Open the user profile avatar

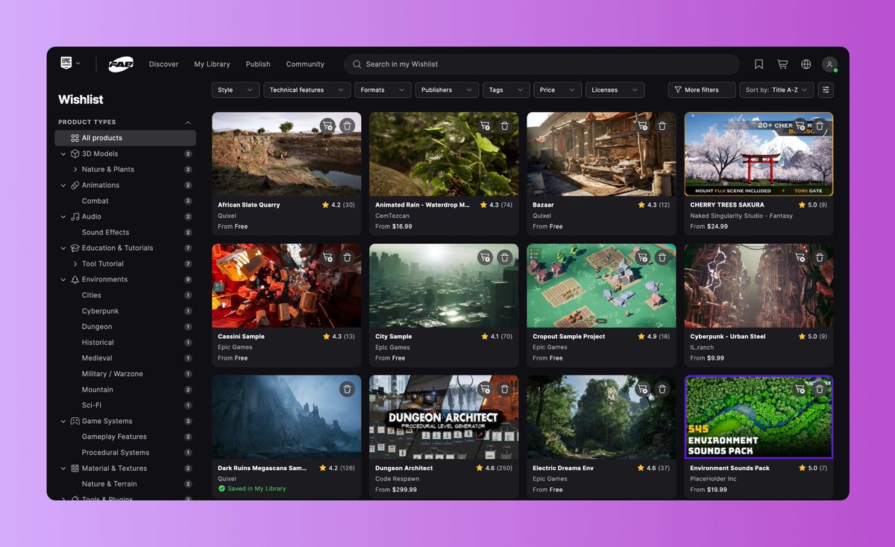[x=829, y=64]
